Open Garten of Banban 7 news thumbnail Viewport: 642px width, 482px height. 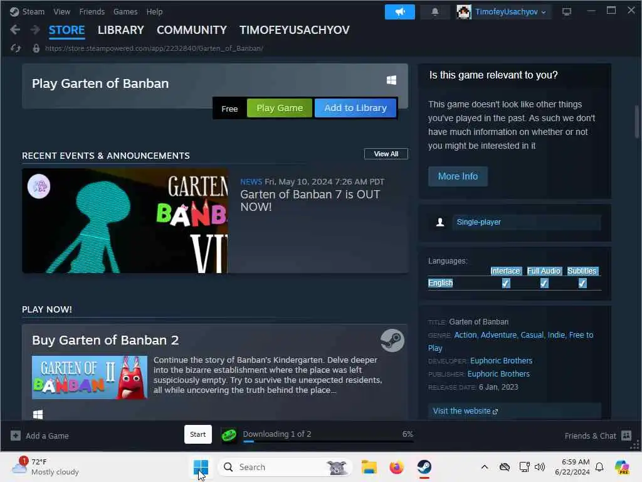click(x=125, y=221)
